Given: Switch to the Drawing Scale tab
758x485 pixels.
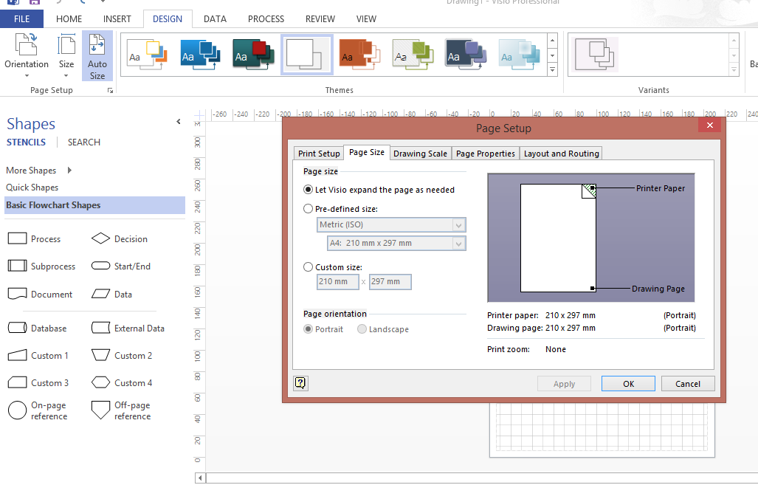Looking at the screenshot, I should coord(420,153).
